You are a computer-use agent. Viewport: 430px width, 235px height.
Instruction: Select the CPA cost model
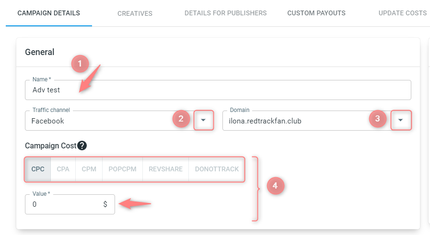pos(63,169)
